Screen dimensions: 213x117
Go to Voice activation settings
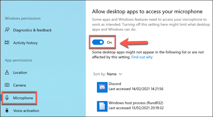(26, 111)
